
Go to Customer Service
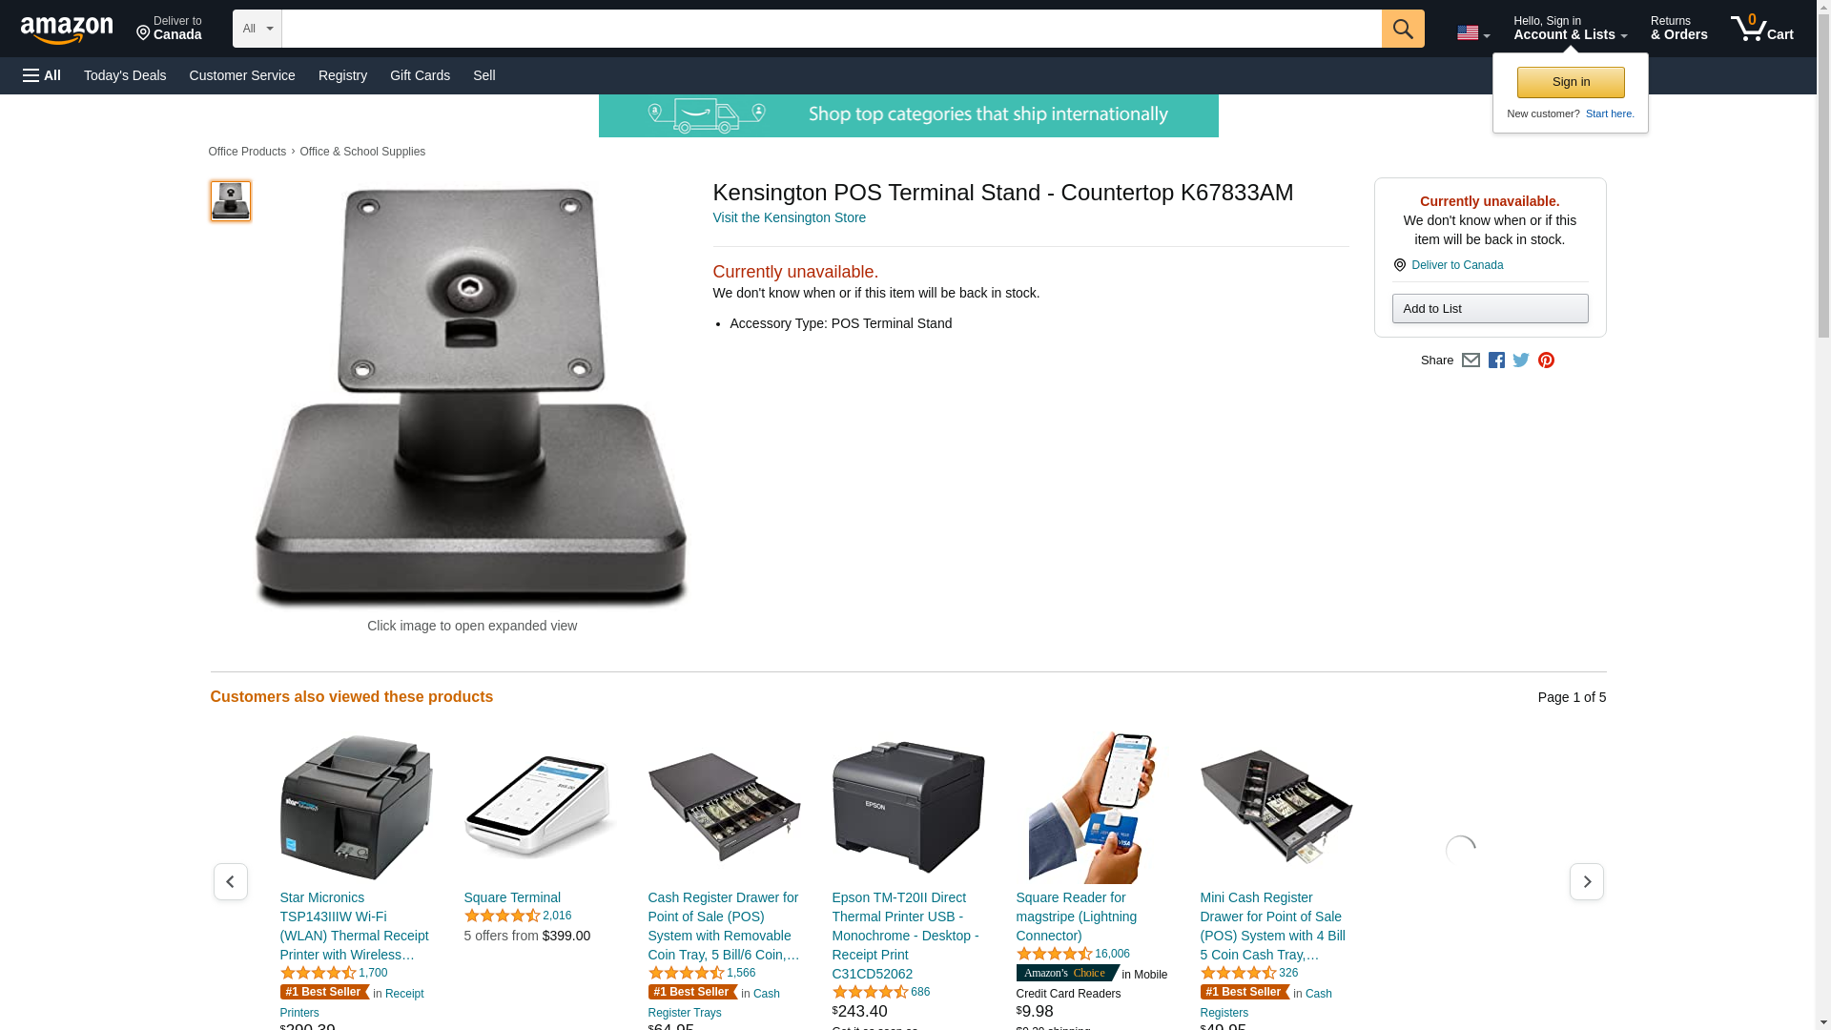[x=242, y=75]
